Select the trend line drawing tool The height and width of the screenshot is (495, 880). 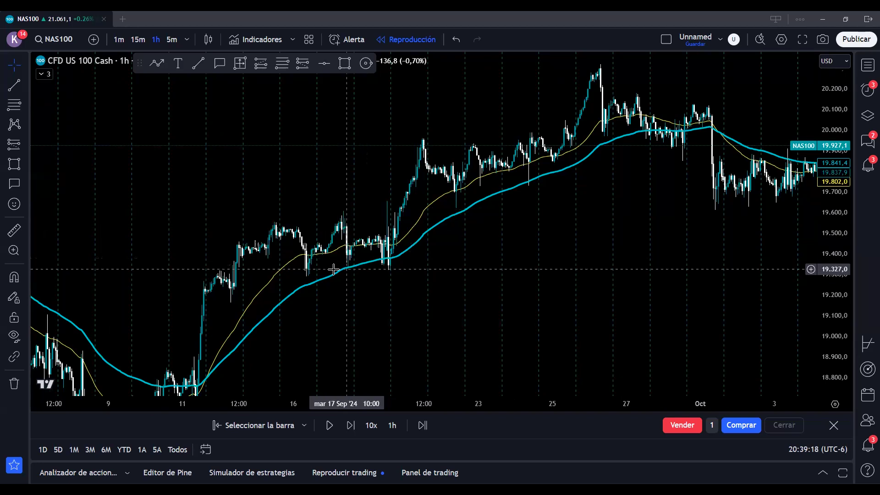click(14, 85)
